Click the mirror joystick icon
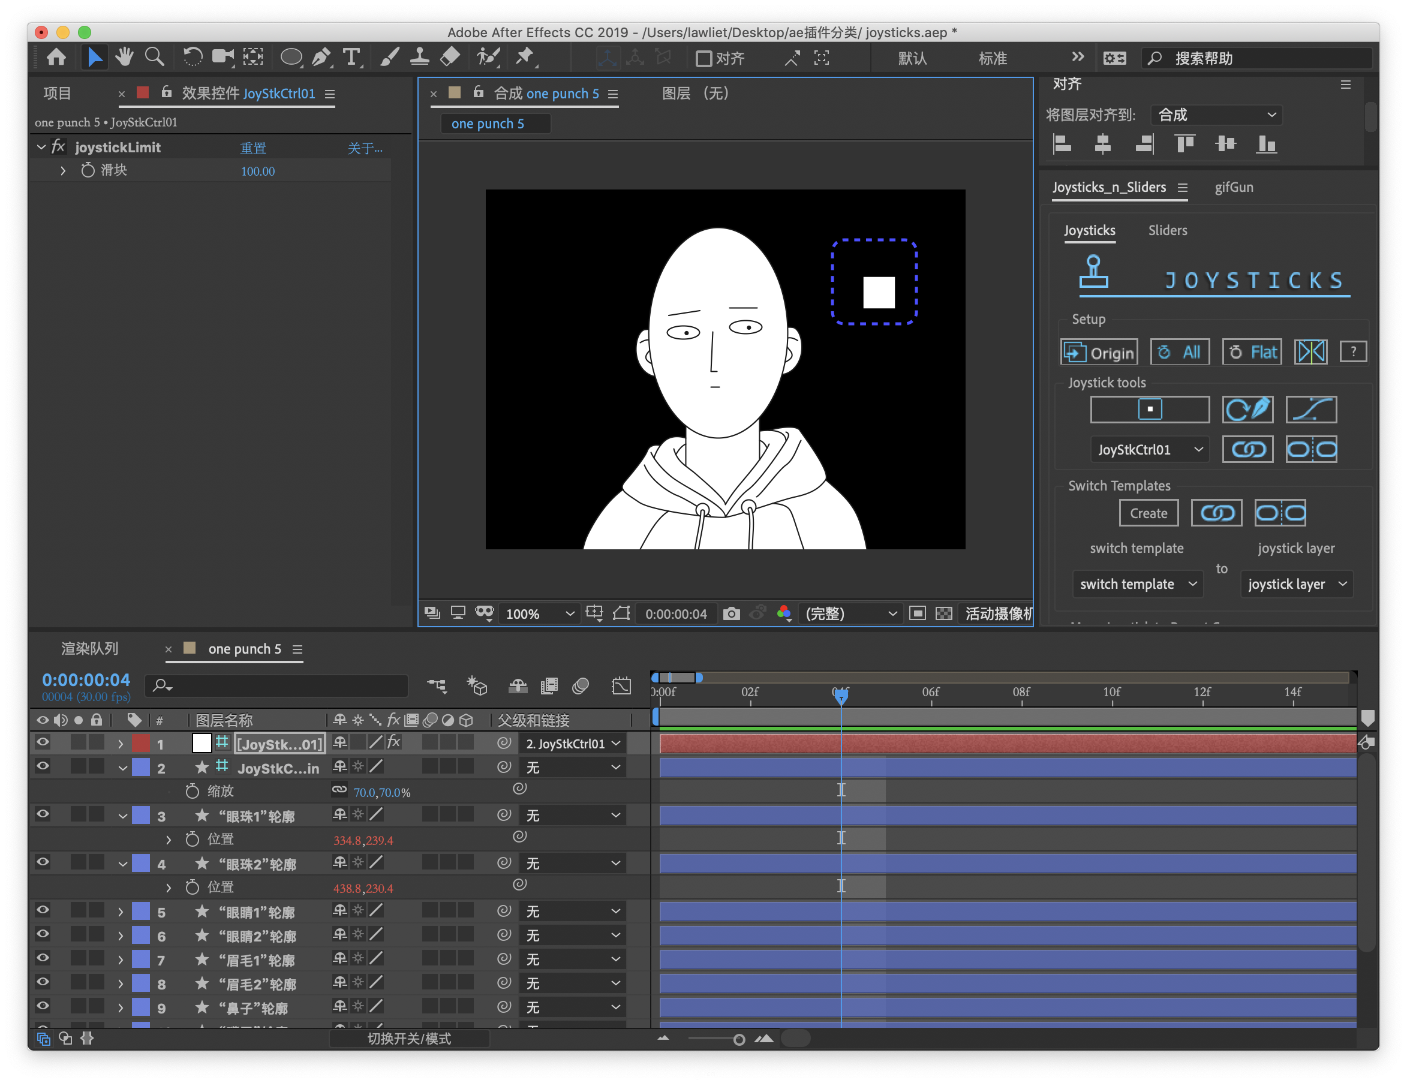This screenshot has width=1407, height=1083. click(1310, 353)
